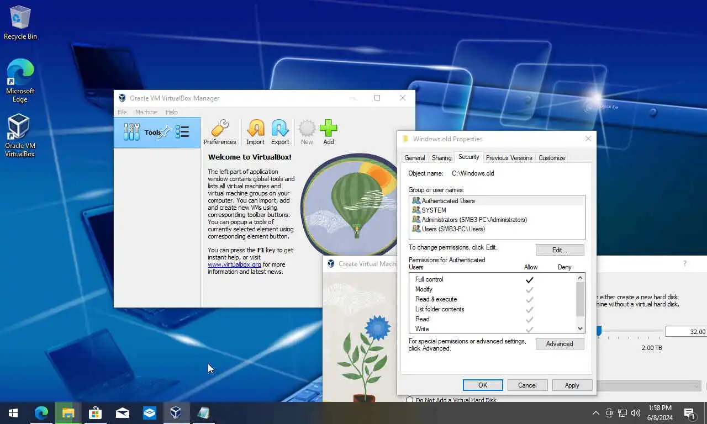The image size is (707, 424).
Task: Open the Machine menu in VirtualBox
Action: click(146, 112)
